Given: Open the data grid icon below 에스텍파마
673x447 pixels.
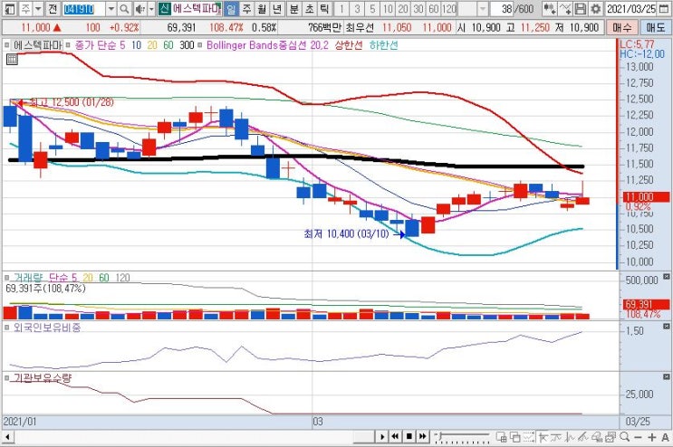Looking at the screenshot, I should coord(12,59).
